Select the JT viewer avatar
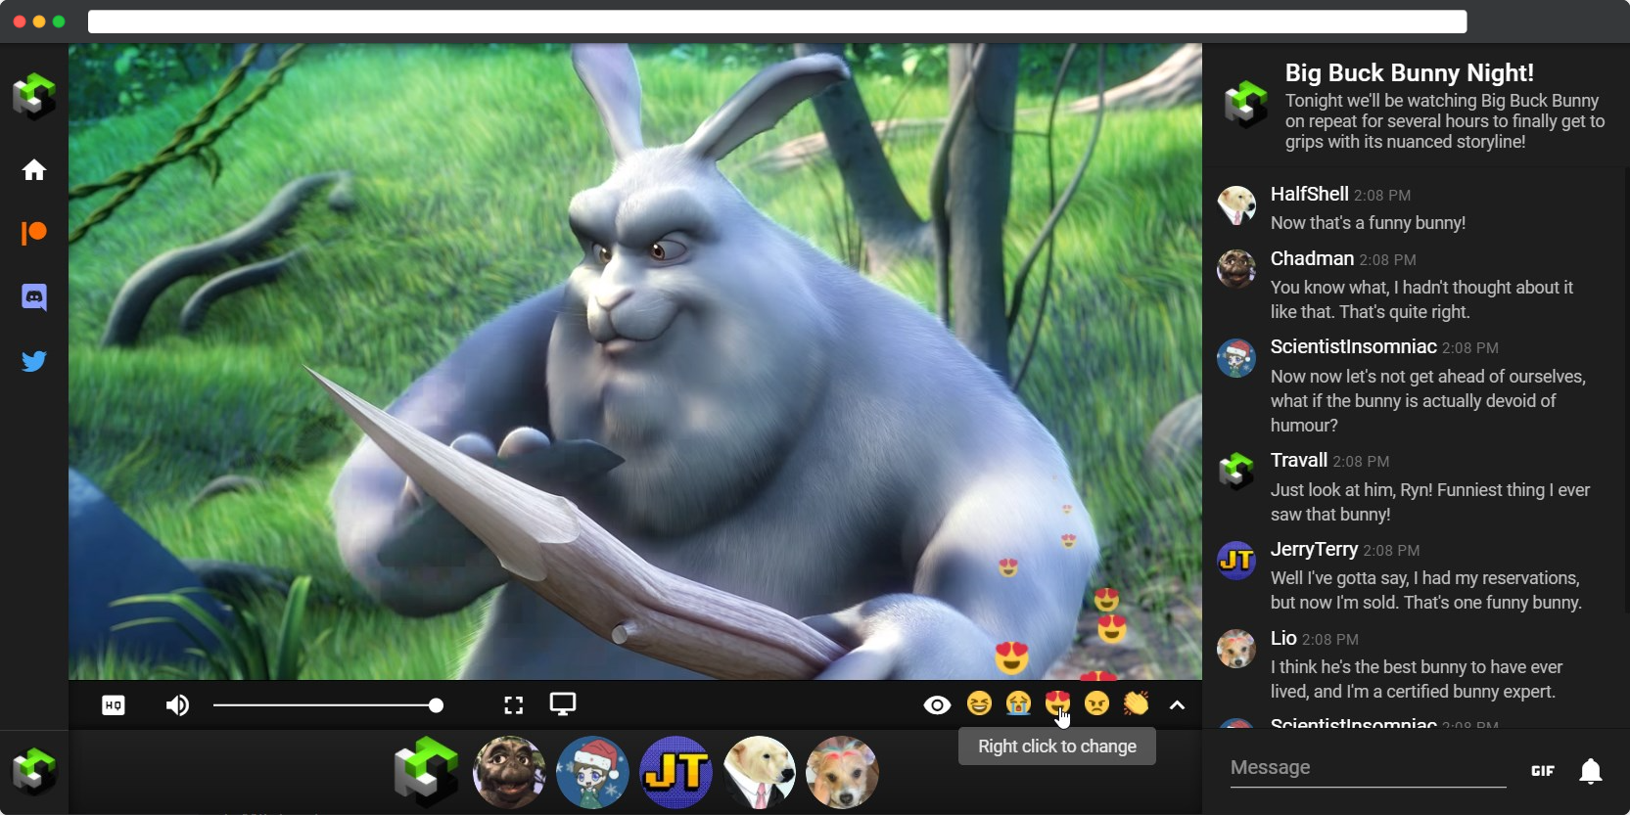 click(x=675, y=772)
